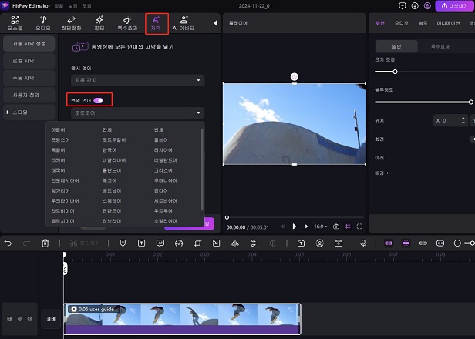This screenshot has height=339, width=475.
Task: Select the crop tool in timeline toolbar
Action: tap(197, 243)
